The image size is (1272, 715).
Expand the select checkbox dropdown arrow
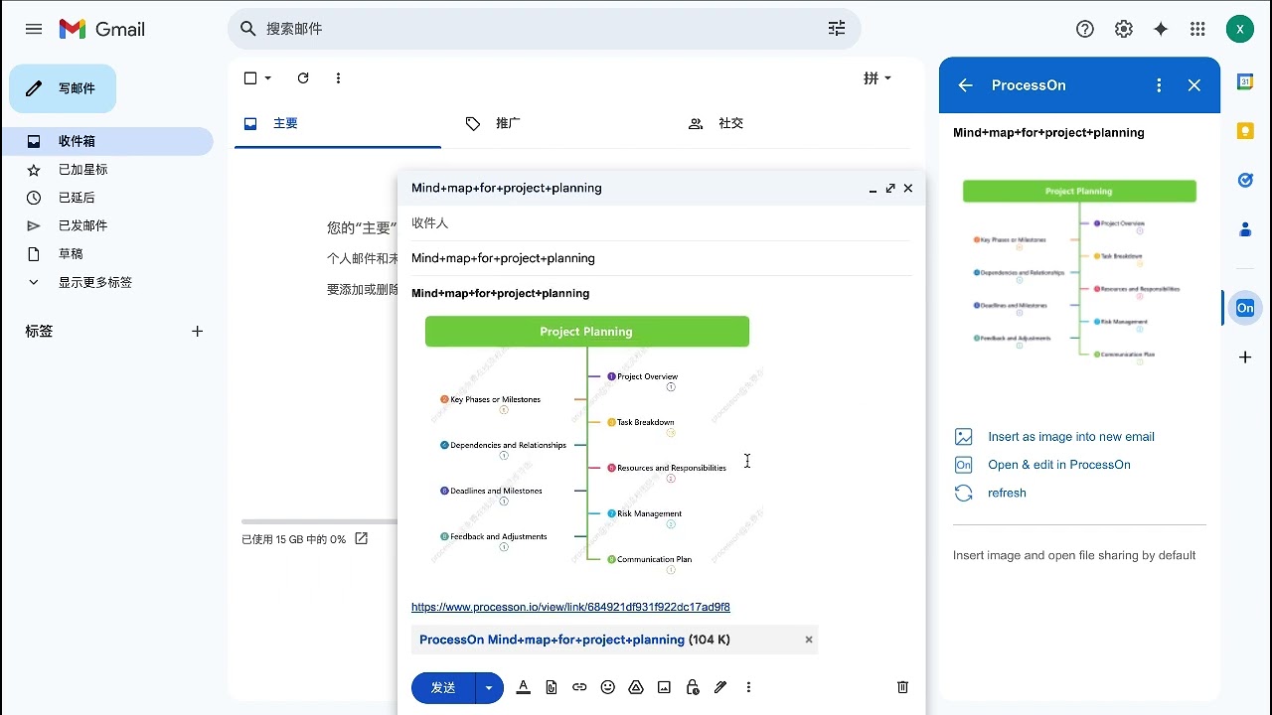click(x=268, y=78)
